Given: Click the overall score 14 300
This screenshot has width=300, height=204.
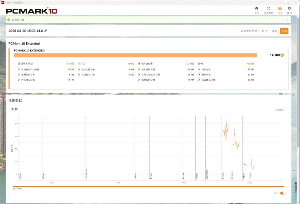Looking at the screenshot, I should pyautogui.click(x=275, y=55).
